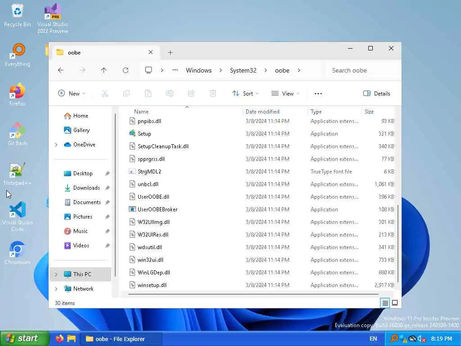Sort by Name column header
The height and width of the screenshot is (346, 461).
(185, 112)
